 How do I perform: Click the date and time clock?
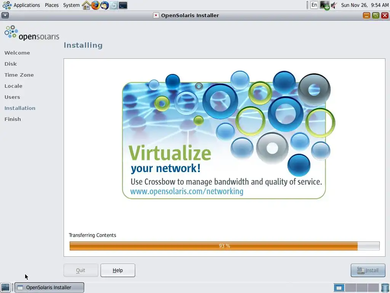tap(364, 5)
